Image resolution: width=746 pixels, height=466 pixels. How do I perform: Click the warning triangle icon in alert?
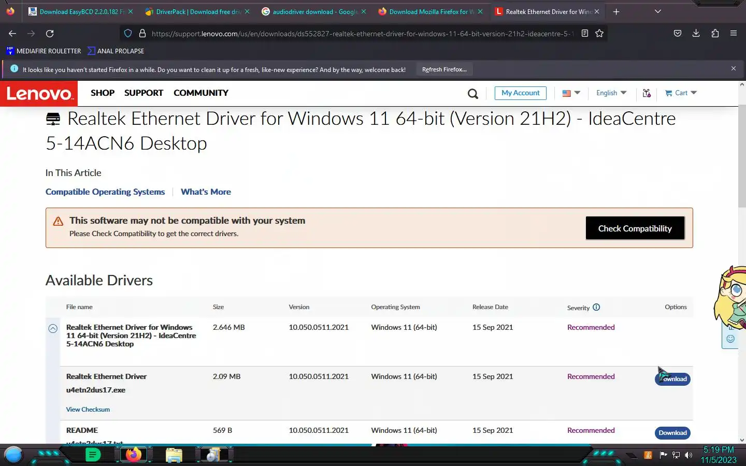pos(58,221)
